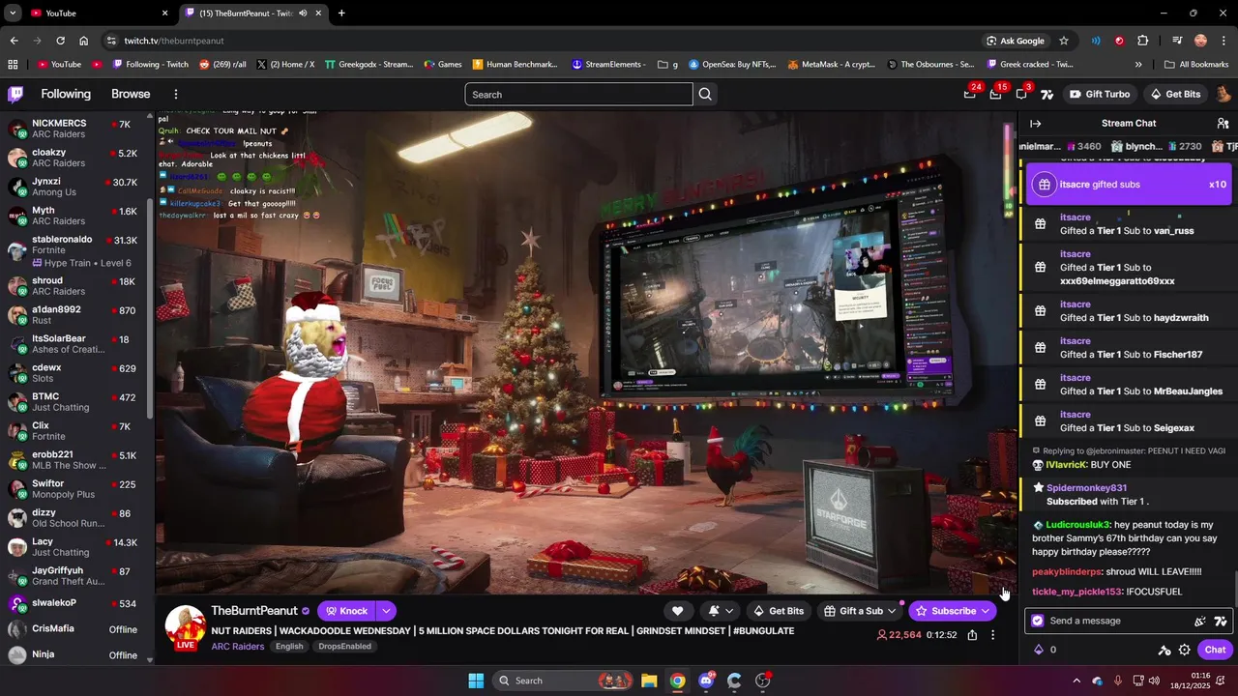Share the stream via share icon
This screenshot has height=696, width=1238.
(x=972, y=635)
